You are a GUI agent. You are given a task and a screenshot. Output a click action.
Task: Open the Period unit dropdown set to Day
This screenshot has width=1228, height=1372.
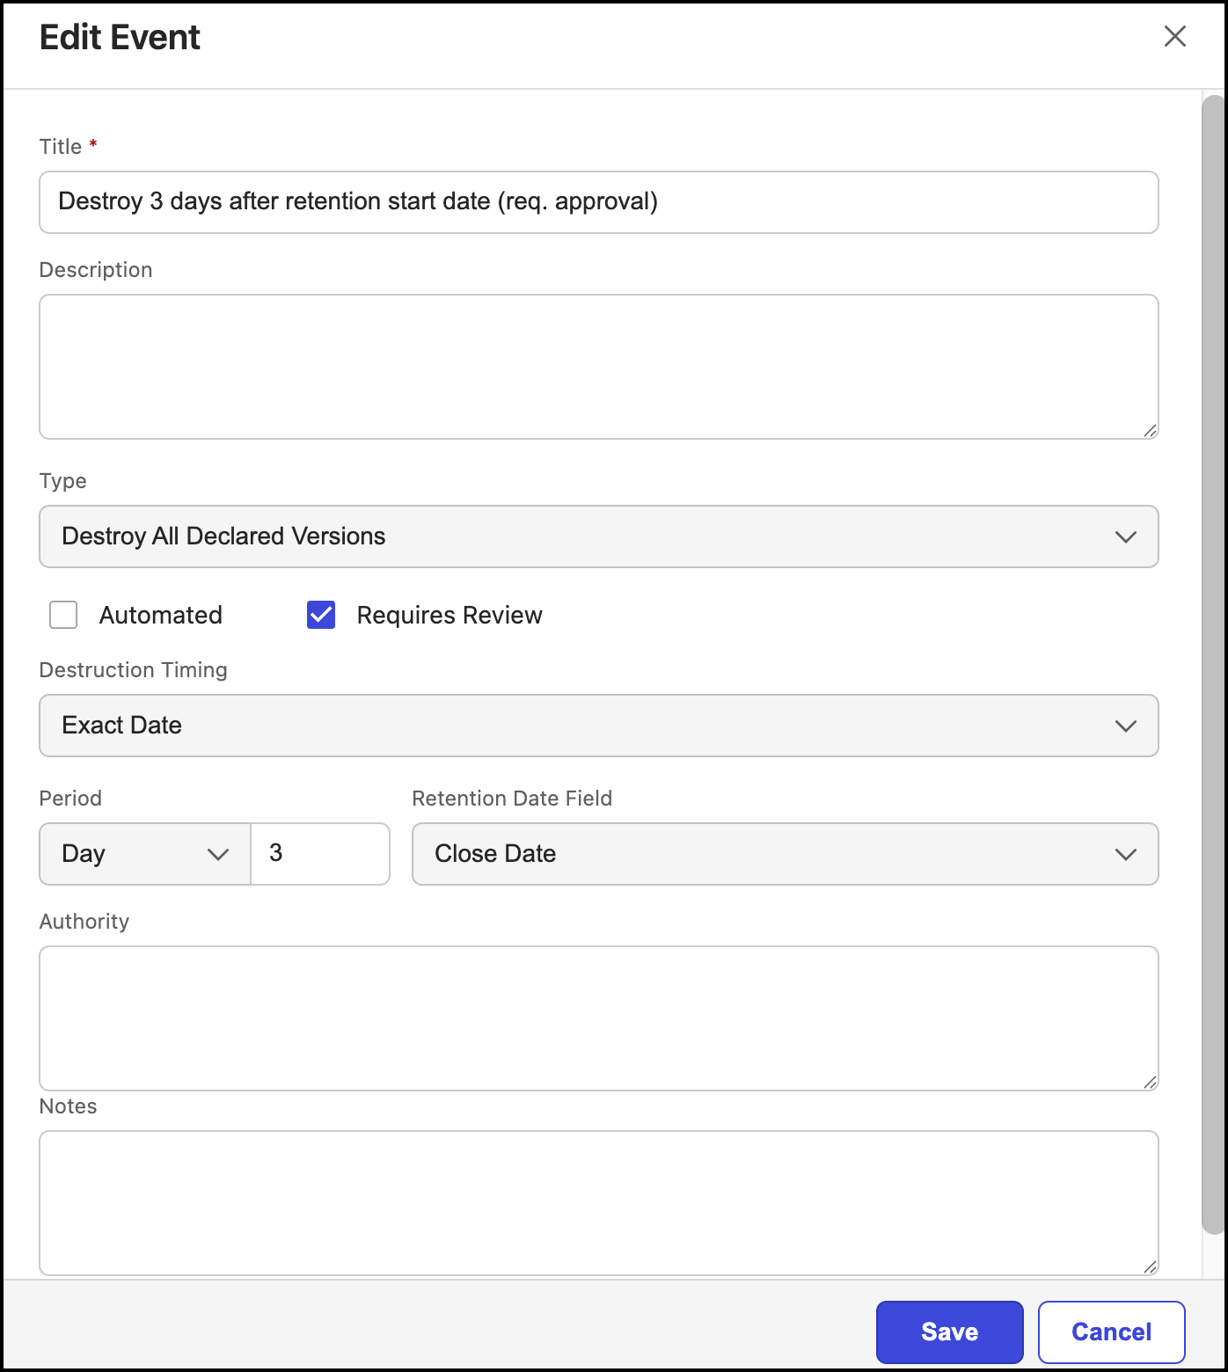tap(145, 854)
